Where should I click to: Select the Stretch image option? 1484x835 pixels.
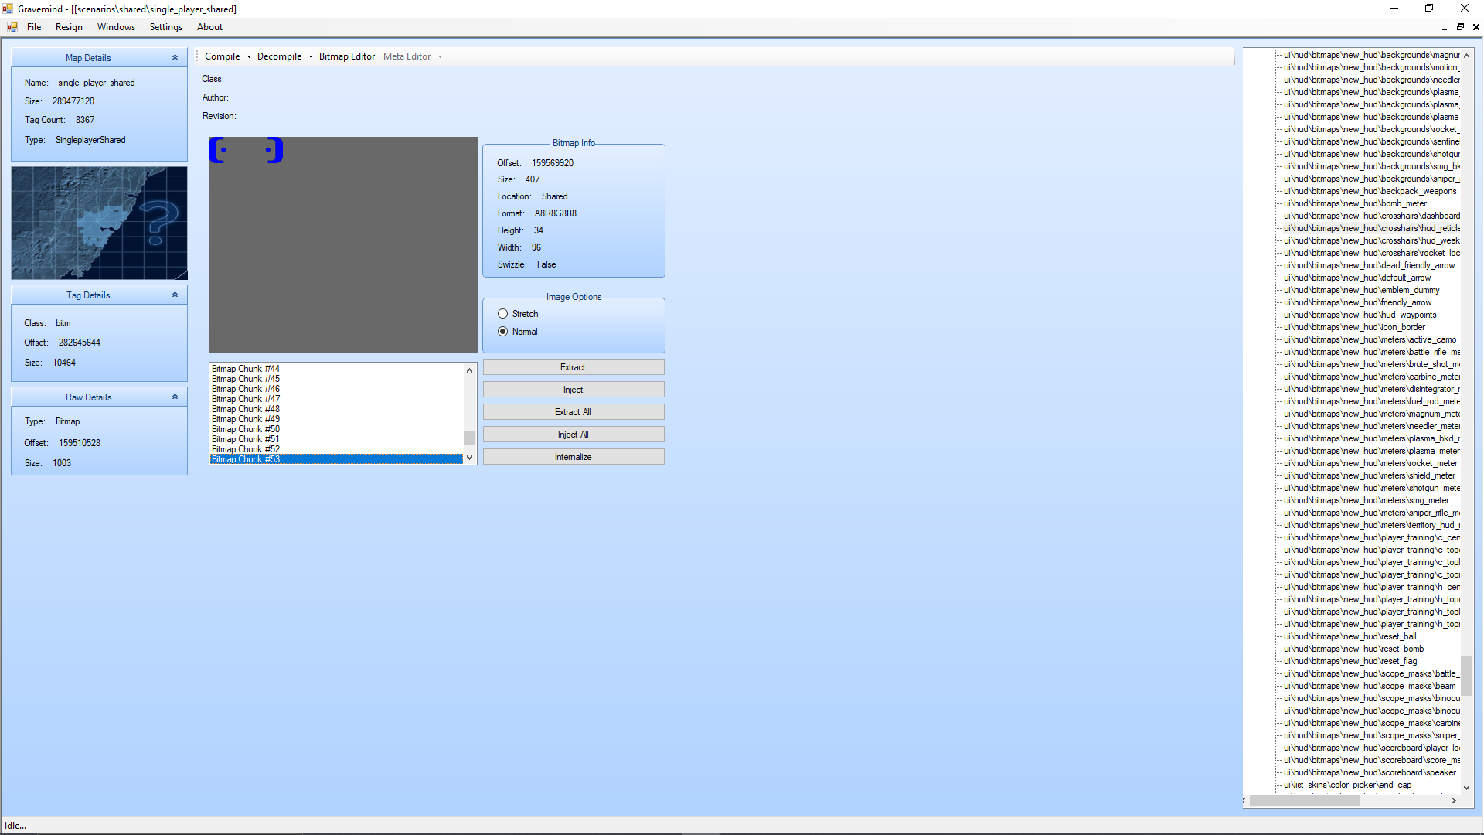click(x=503, y=314)
